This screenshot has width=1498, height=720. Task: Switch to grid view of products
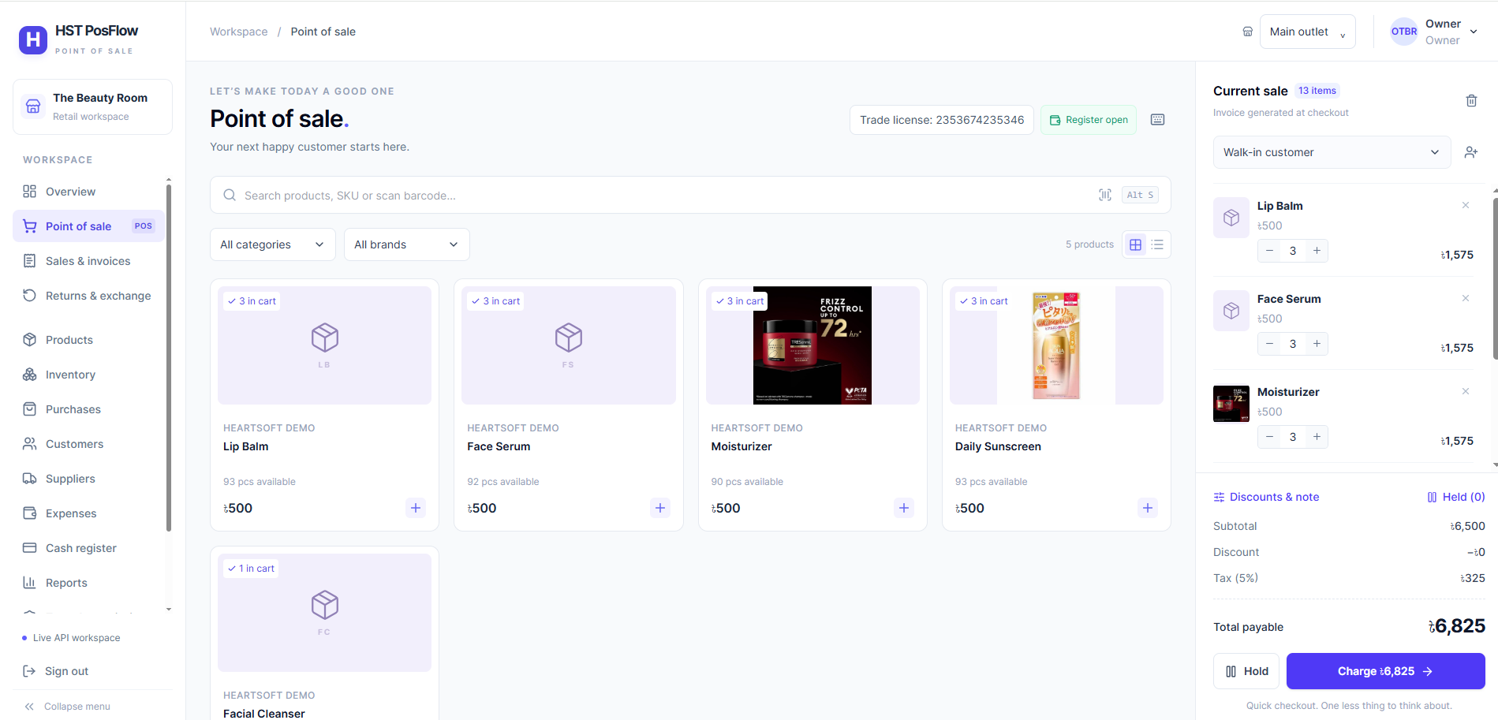(1136, 244)
